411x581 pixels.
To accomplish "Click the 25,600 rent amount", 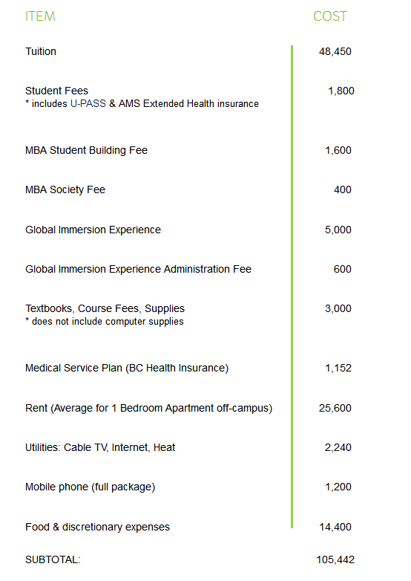I will [x=335, y=408].
